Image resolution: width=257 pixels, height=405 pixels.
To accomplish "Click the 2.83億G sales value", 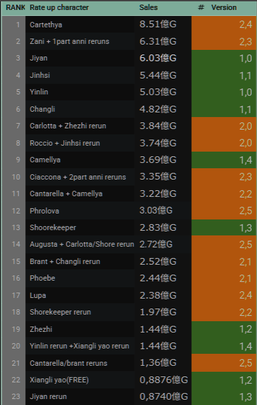I will pos(158,227).
